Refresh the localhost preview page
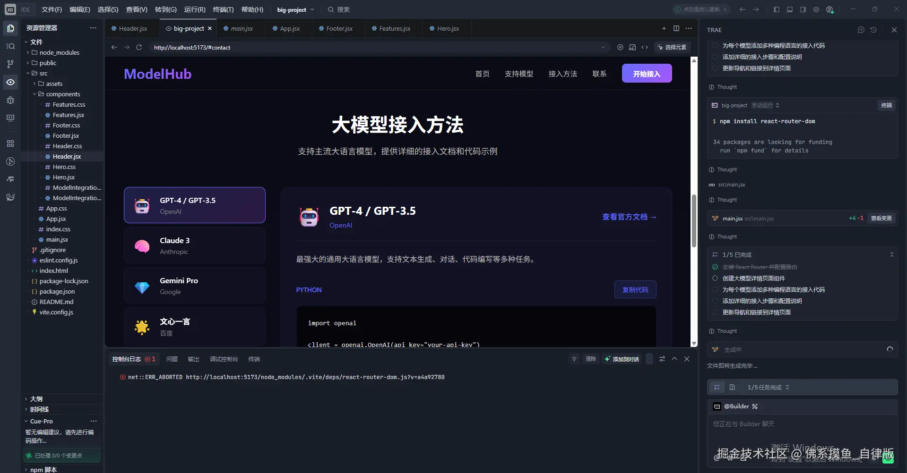The height and width of the screenshot is (473, 907). pos(139,47)
